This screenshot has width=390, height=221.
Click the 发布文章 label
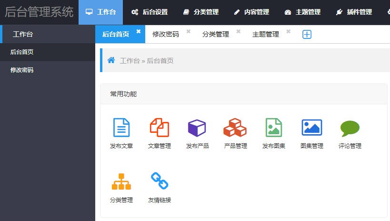click(121, 146)
